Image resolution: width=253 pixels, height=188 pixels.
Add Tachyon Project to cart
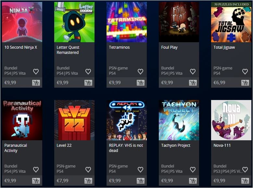tap(193, 181)
